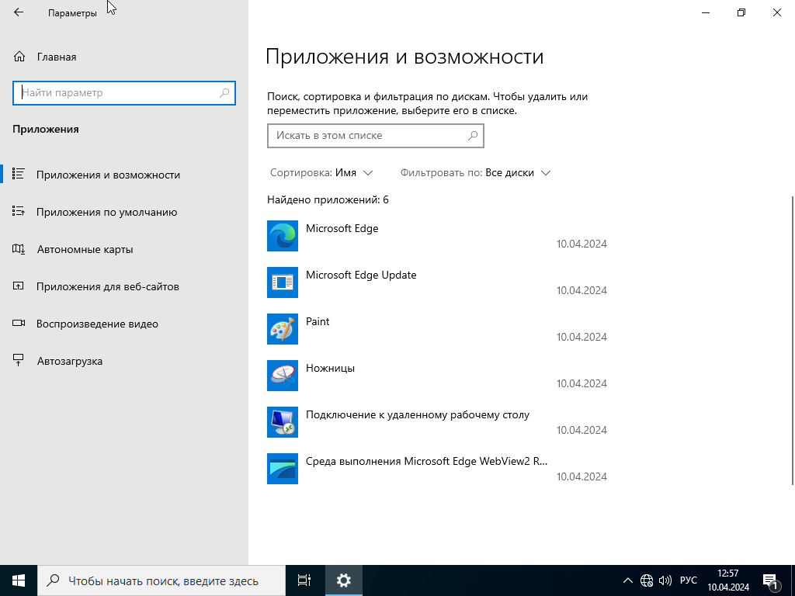Open the Сортировка: Имя dropdown
The height and width of the screenshot is (596, 795).
[x=321, y=173]
